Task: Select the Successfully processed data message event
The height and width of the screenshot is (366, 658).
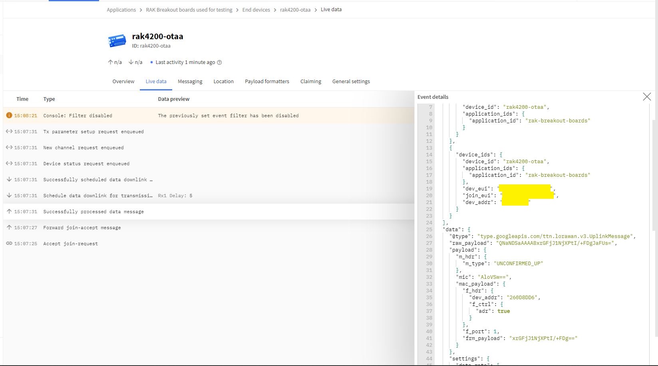Action: click(93, 212)
